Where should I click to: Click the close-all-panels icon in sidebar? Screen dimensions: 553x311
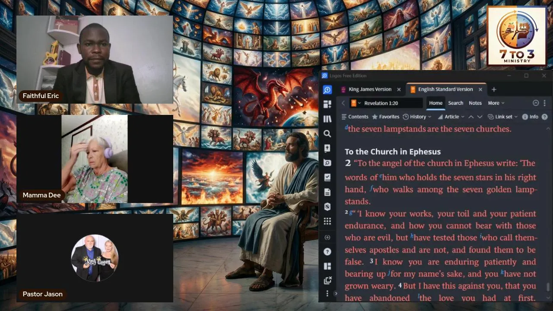point(327,280)
